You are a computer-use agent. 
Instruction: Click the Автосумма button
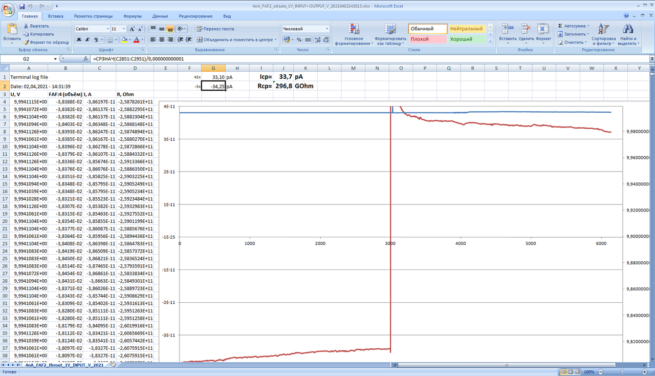[573, 26]
